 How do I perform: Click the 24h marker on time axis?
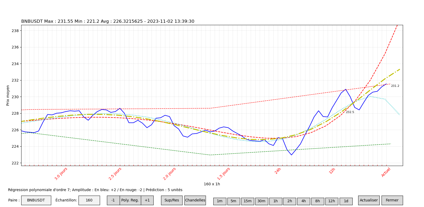(278, 171)
